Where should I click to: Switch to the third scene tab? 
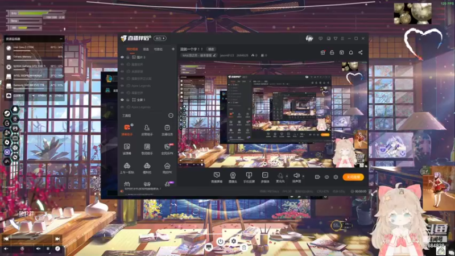coord(158,49)
